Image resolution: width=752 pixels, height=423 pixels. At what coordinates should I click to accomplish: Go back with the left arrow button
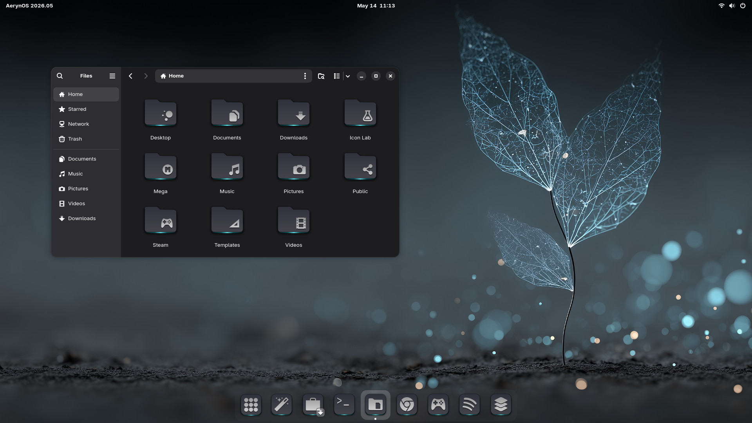[130, 76]
